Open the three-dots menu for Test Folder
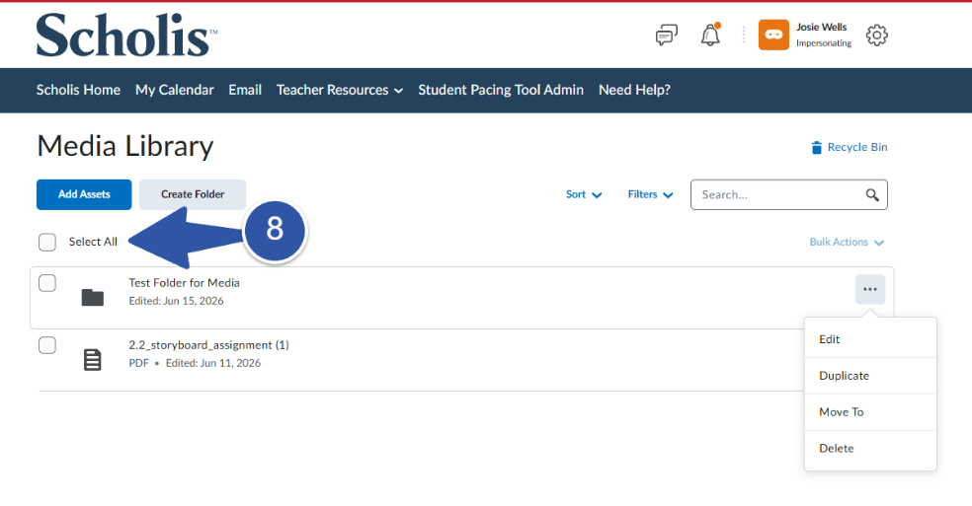 869,289
